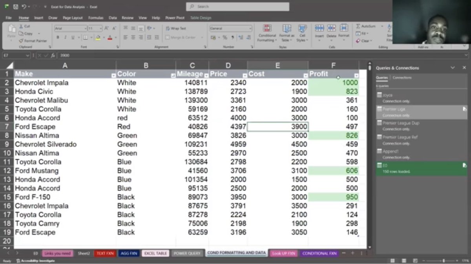471x264 pixels.
Task: Open the Power Pivot ribbon tab
Action: 175,18
